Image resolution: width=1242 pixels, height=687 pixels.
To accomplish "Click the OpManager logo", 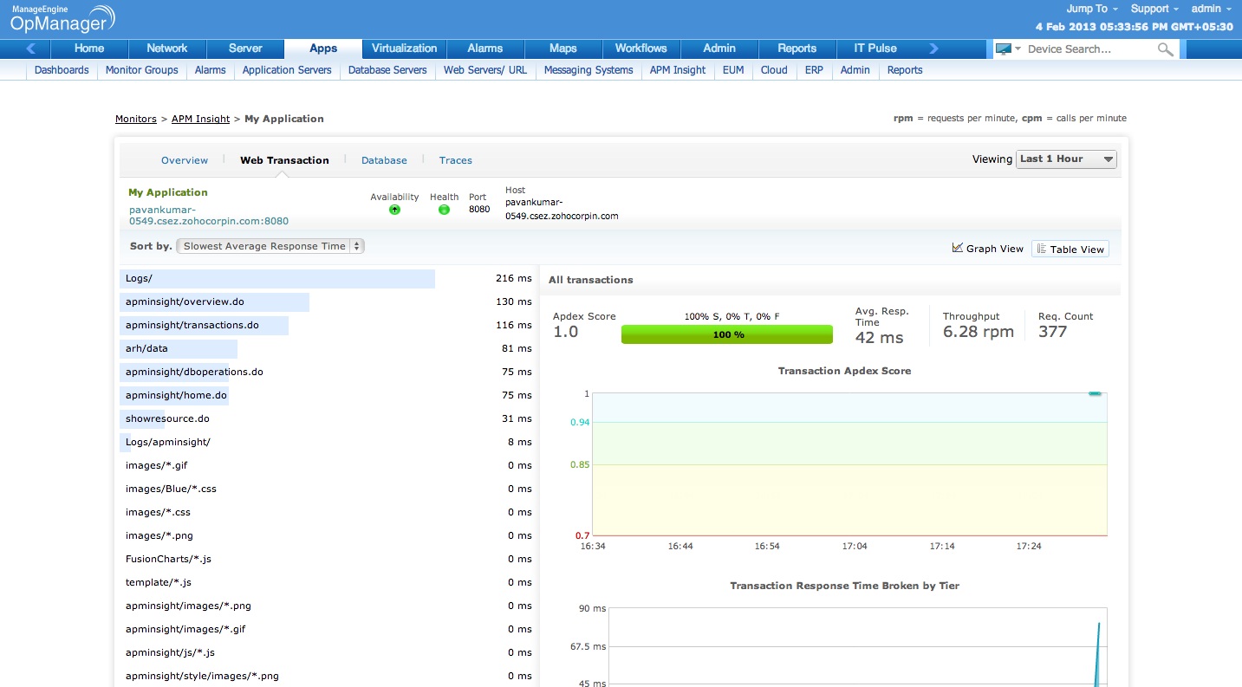I will coord(62,19).
